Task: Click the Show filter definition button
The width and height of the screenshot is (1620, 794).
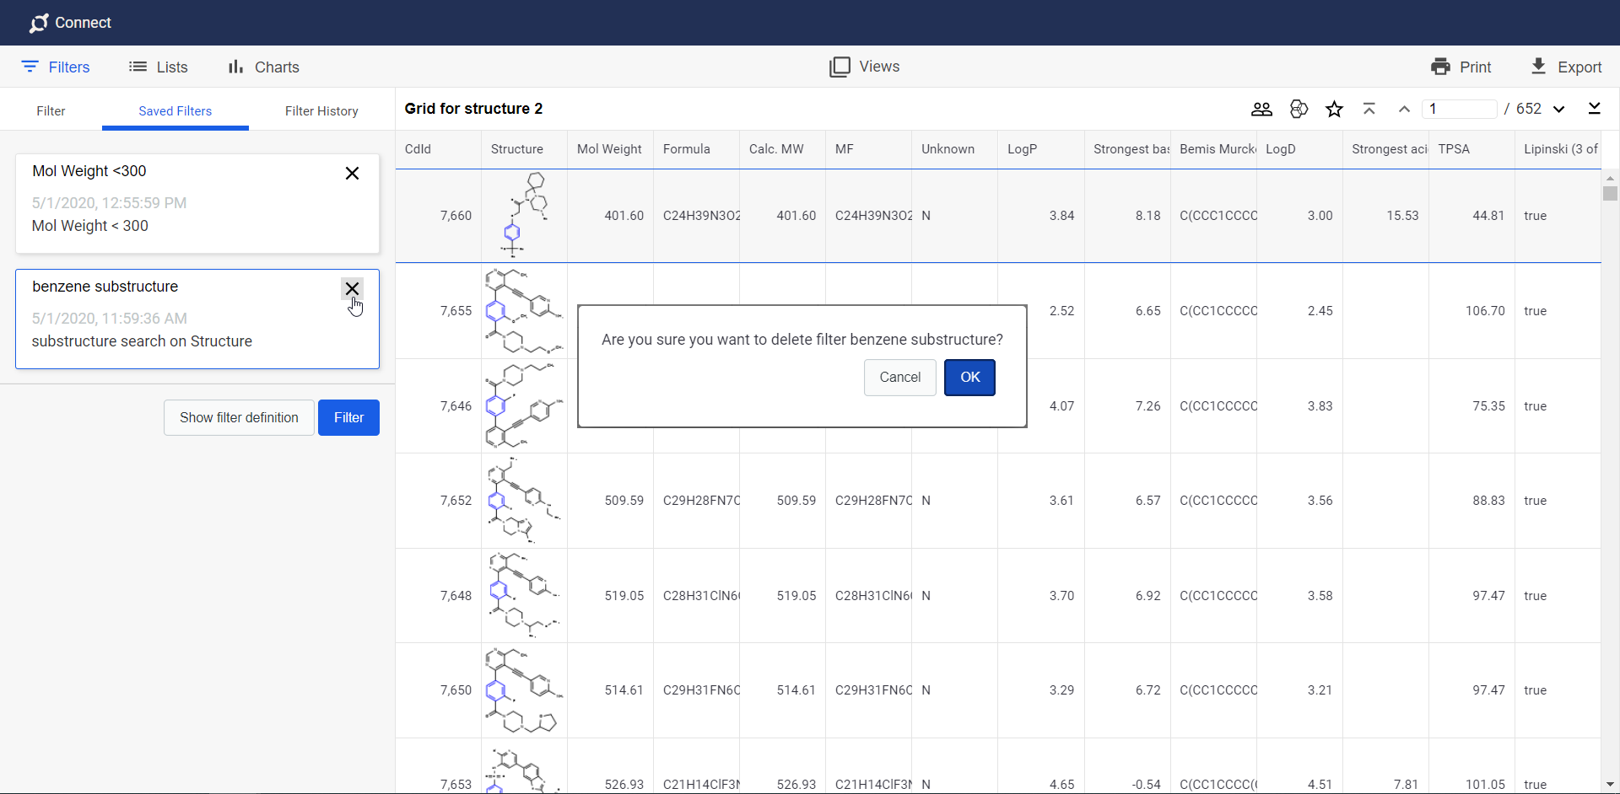Action: point(239,417)
